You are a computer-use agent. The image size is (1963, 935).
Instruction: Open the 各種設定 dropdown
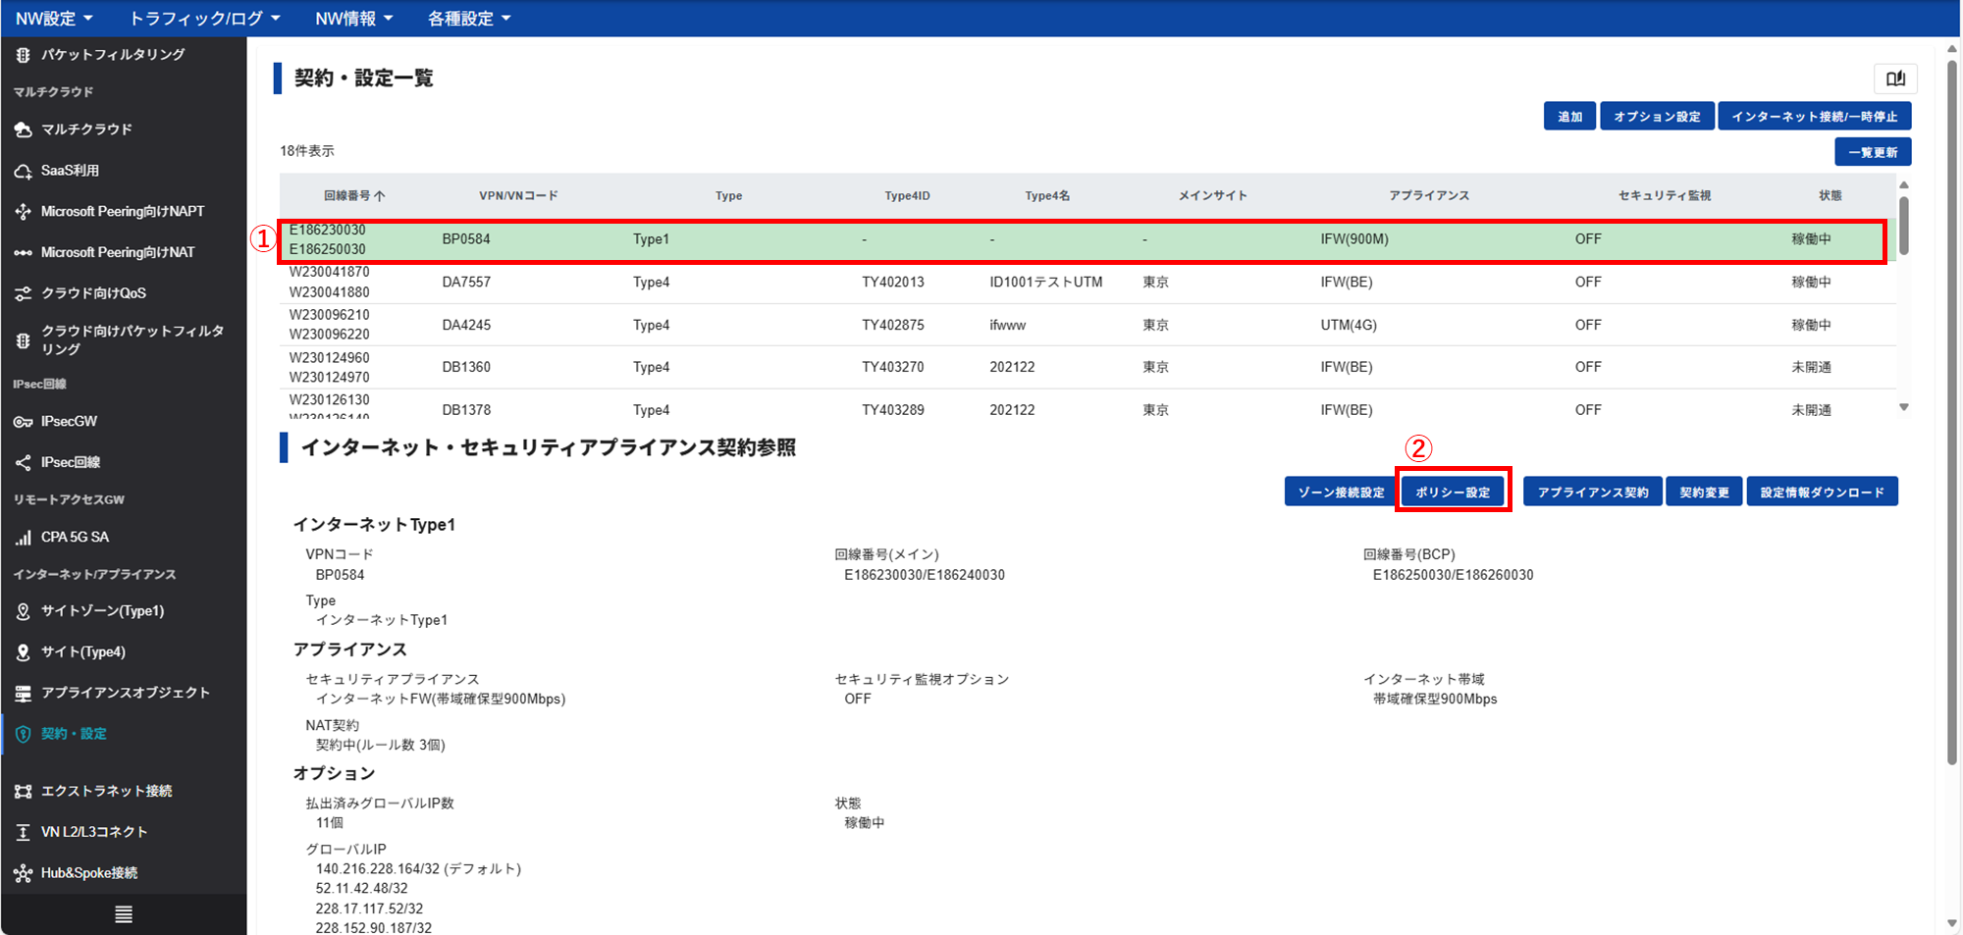point(468,19)
